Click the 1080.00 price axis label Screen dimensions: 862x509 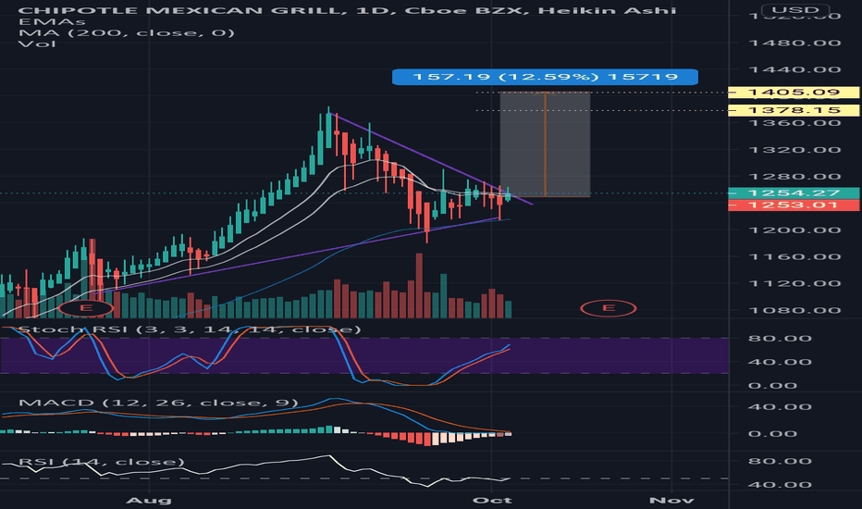[x=794, y=310]
